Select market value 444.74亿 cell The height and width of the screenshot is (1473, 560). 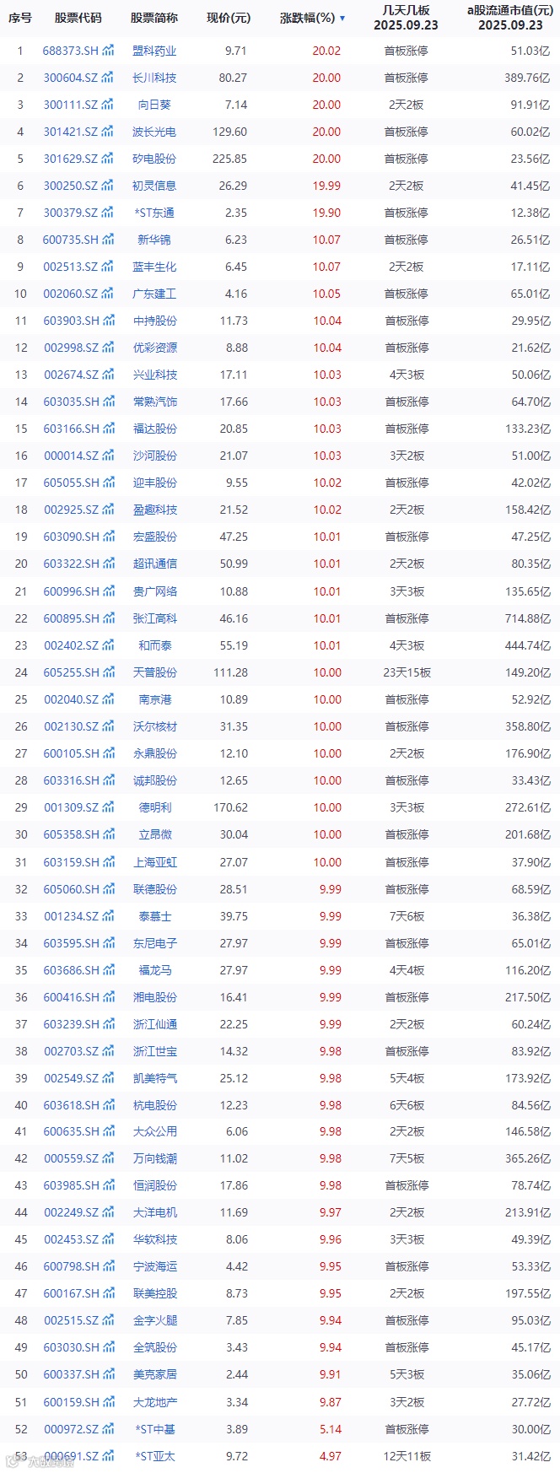pyautogui.click(x=526, y=645)
